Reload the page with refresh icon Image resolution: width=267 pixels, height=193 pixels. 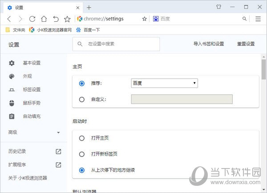(x=32, y=19)
